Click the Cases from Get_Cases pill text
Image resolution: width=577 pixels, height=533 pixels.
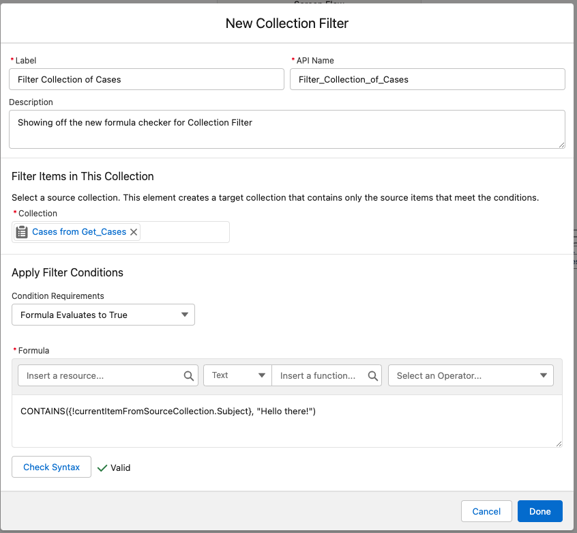point(79,232)
